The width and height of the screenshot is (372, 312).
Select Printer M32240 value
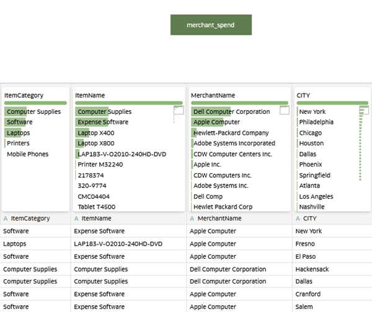click(100, 165)
